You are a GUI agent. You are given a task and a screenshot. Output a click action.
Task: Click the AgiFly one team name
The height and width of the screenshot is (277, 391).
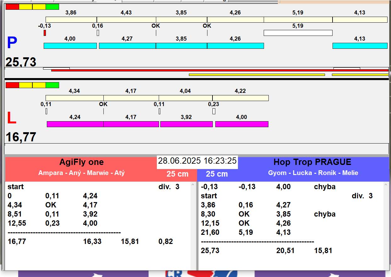81,162
